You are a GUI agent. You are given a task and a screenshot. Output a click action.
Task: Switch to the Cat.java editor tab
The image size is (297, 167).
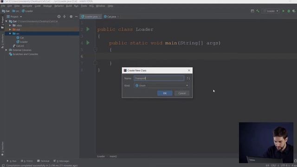111,17
